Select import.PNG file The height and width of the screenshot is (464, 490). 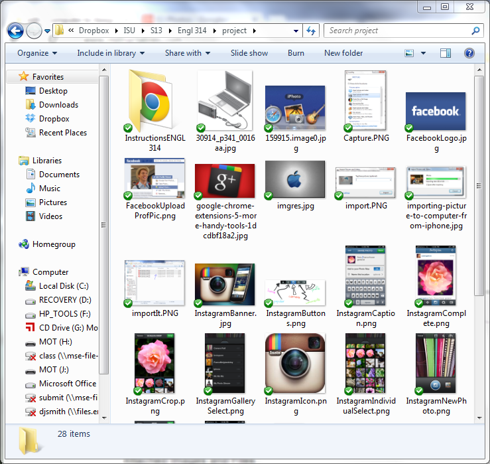click(x=365, y=189)
